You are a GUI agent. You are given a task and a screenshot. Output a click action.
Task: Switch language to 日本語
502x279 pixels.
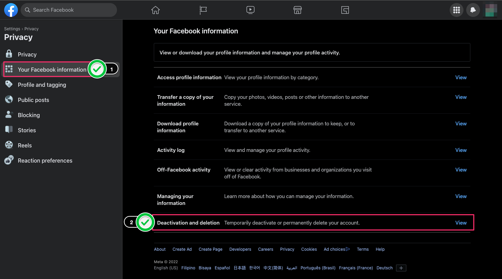[x=240, y=268]
